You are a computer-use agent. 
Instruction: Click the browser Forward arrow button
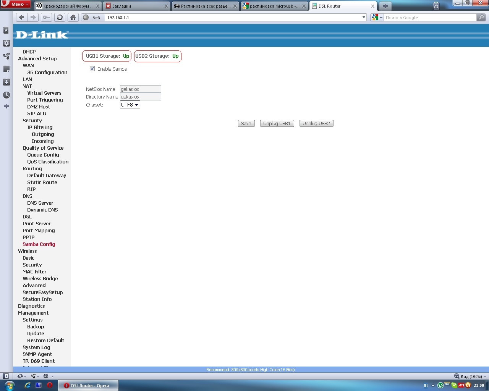pyautogui.click(x=33, y=17)
